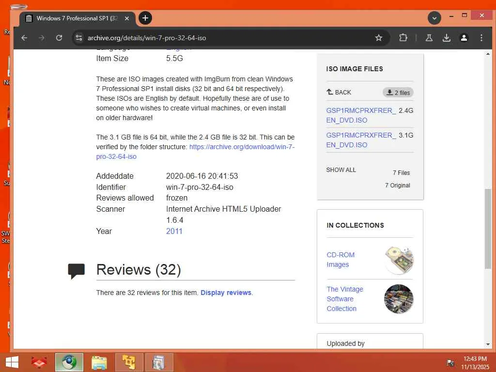The image size is (496, 372).
Task: Open the profile avatar menu
Action: (x=464, y=38)
